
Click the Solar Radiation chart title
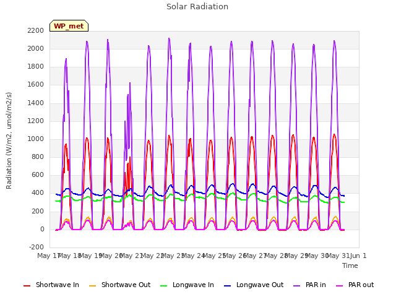[197, 7]
